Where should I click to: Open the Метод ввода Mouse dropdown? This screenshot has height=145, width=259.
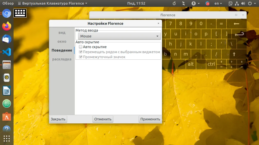pos(119,36)
